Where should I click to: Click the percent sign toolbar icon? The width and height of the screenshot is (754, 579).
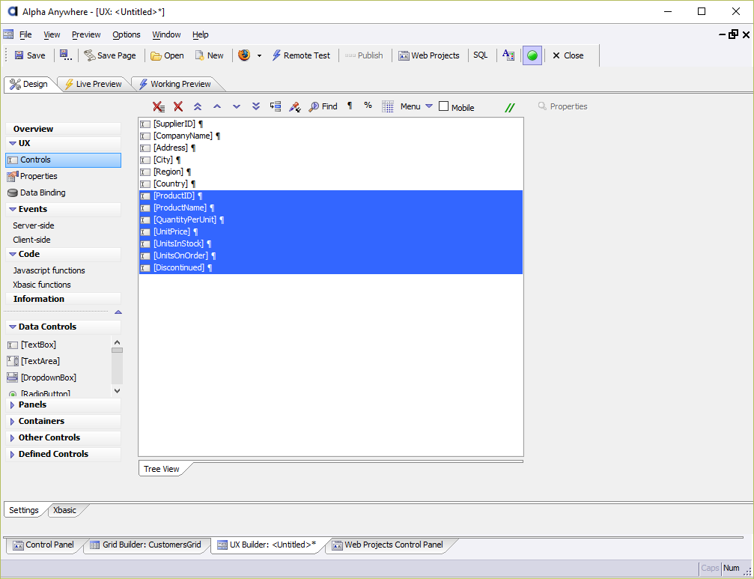tap(368, 106)
